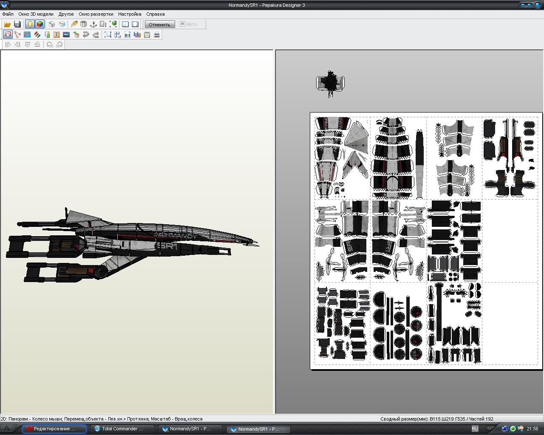Click the 2D: Панорам. status bar hint

102,419
